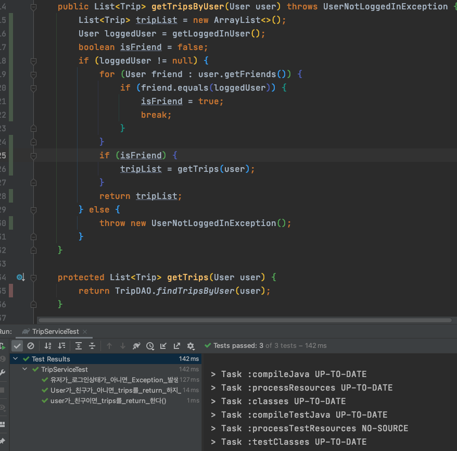Click the eye icon in Run sidebar
This screenshot has height=451, width=457.
pyautogui.click(x=2, y=407)
